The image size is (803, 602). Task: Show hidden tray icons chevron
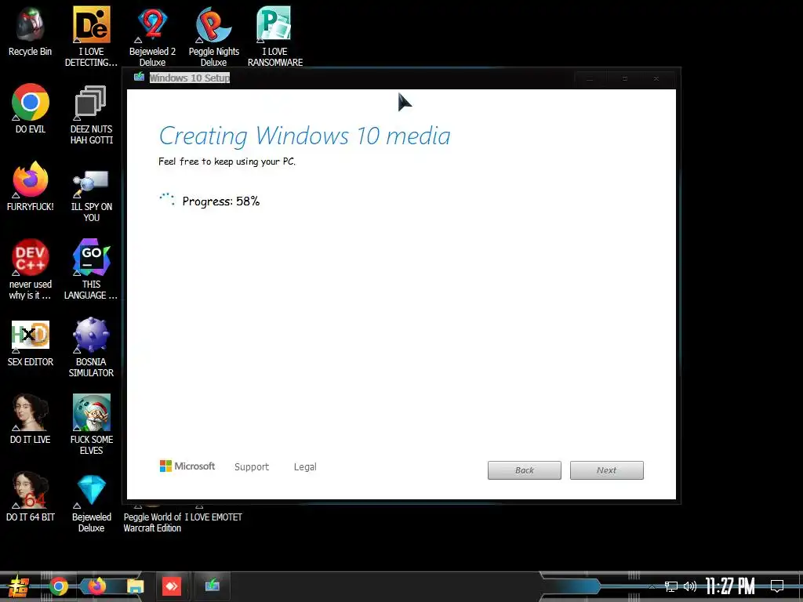(652, 586)
